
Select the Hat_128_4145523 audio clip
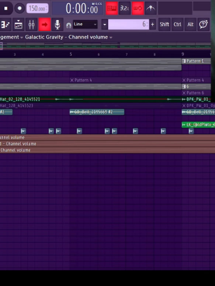pos(91,106)
